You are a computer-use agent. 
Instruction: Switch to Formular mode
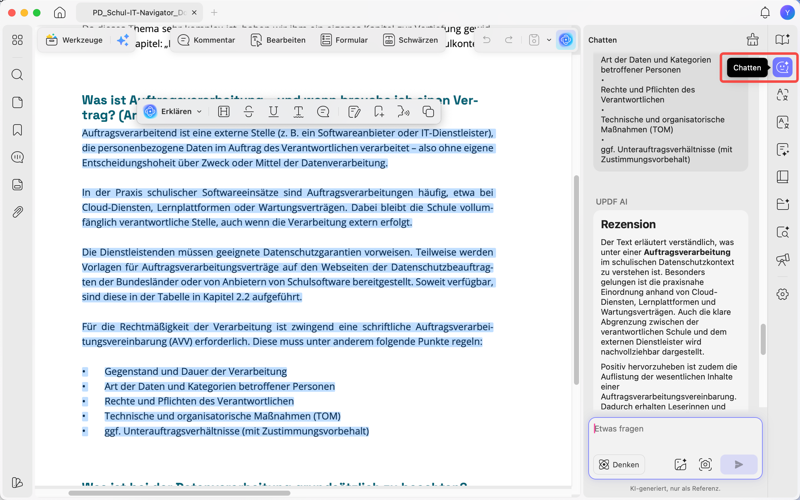(344, 40)
